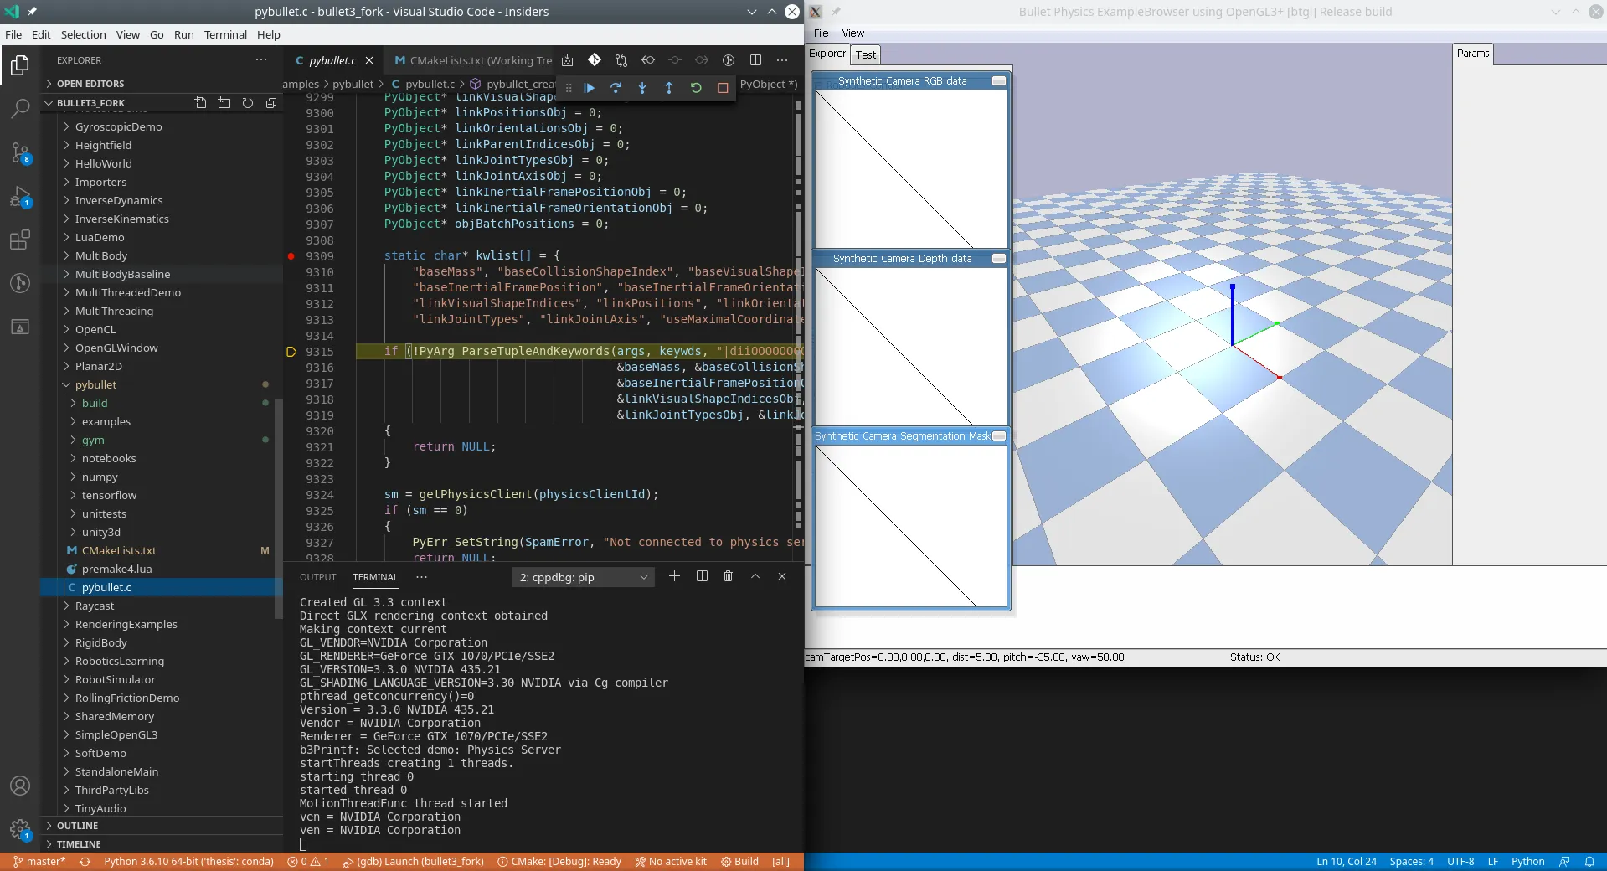1607x871 pixels.
Task: Collapse the Synthetic Camera RGB data panel
Action: [x=998, y=81]
